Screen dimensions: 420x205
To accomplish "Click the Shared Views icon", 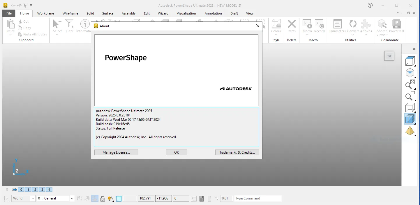I will pyautogui.click(x=382, y=24).
